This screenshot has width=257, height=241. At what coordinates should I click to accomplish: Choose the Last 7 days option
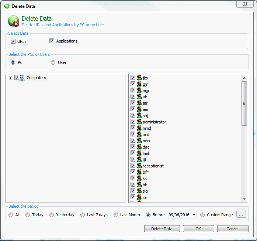coord(83,215)
